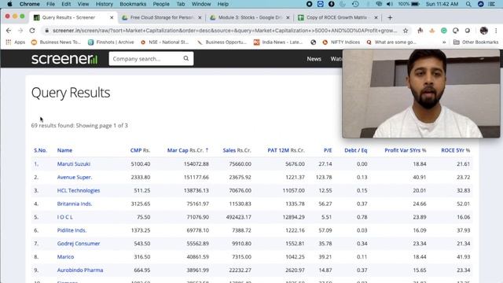Sort by Profit Var 5Yrs % header
This screenshot has width=503, height=283.
[x=406, y=150]
